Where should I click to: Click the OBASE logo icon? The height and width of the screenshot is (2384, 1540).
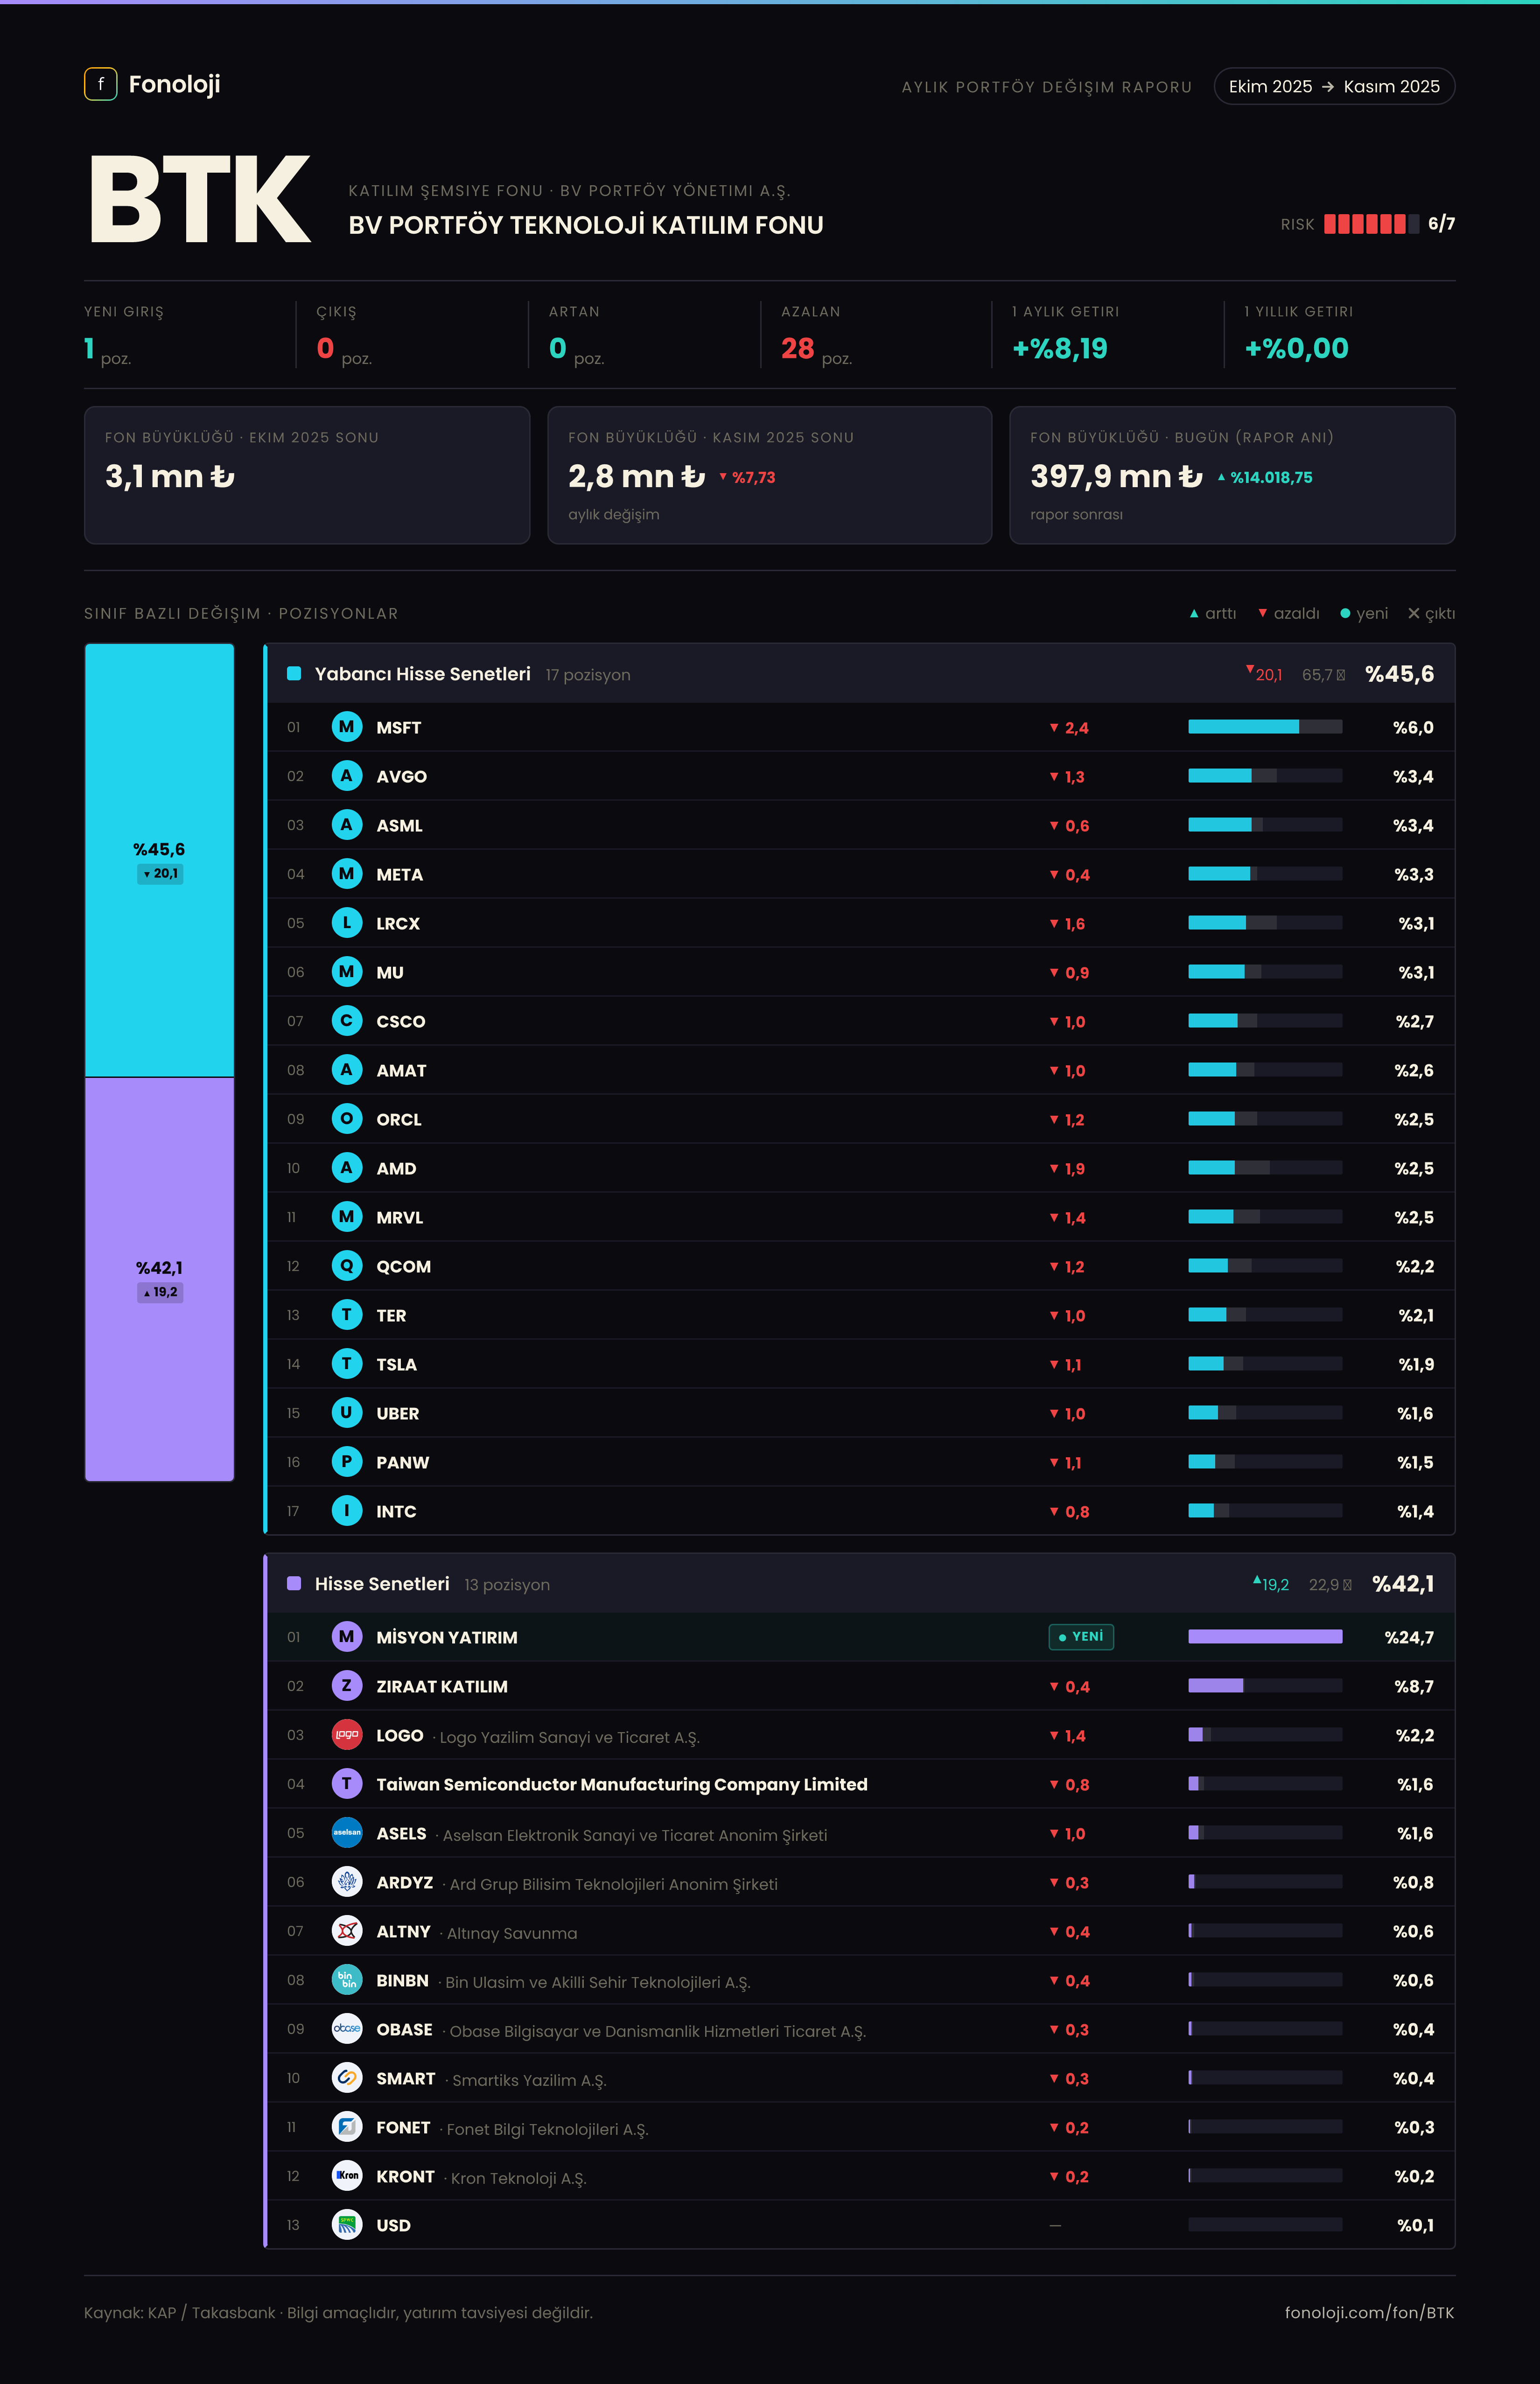347,2029
